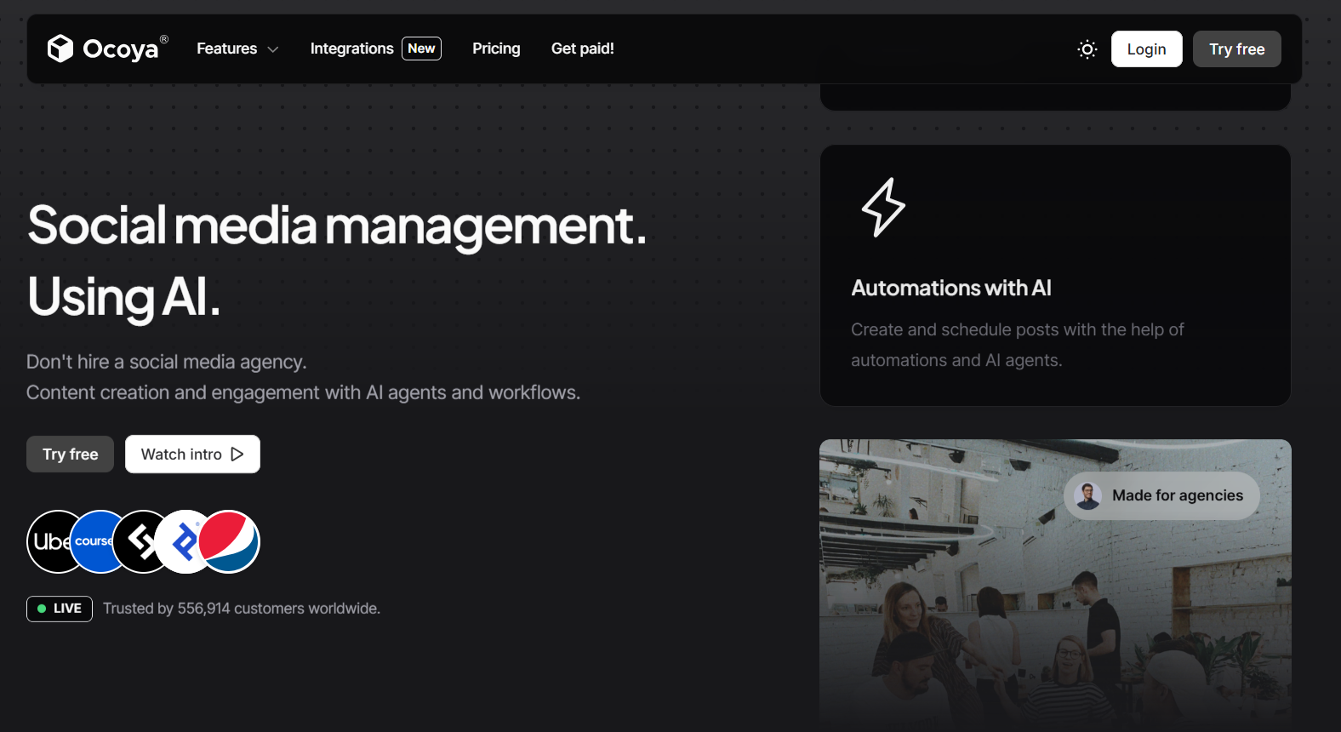Screen dimensions: 1341x732
Task: Click the Ocoya cube logo icon
Action: point(60,49)
